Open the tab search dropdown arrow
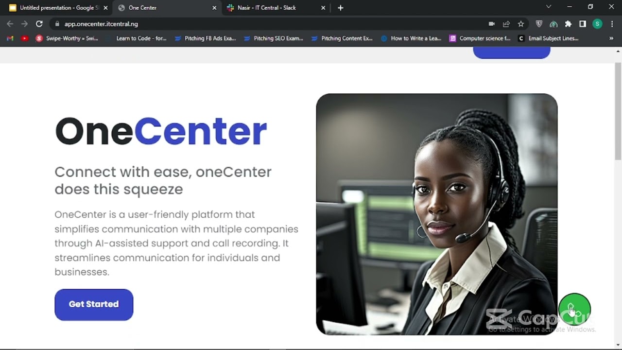The width and height of the screenshot is (622, 350). [x=549, y=7]
